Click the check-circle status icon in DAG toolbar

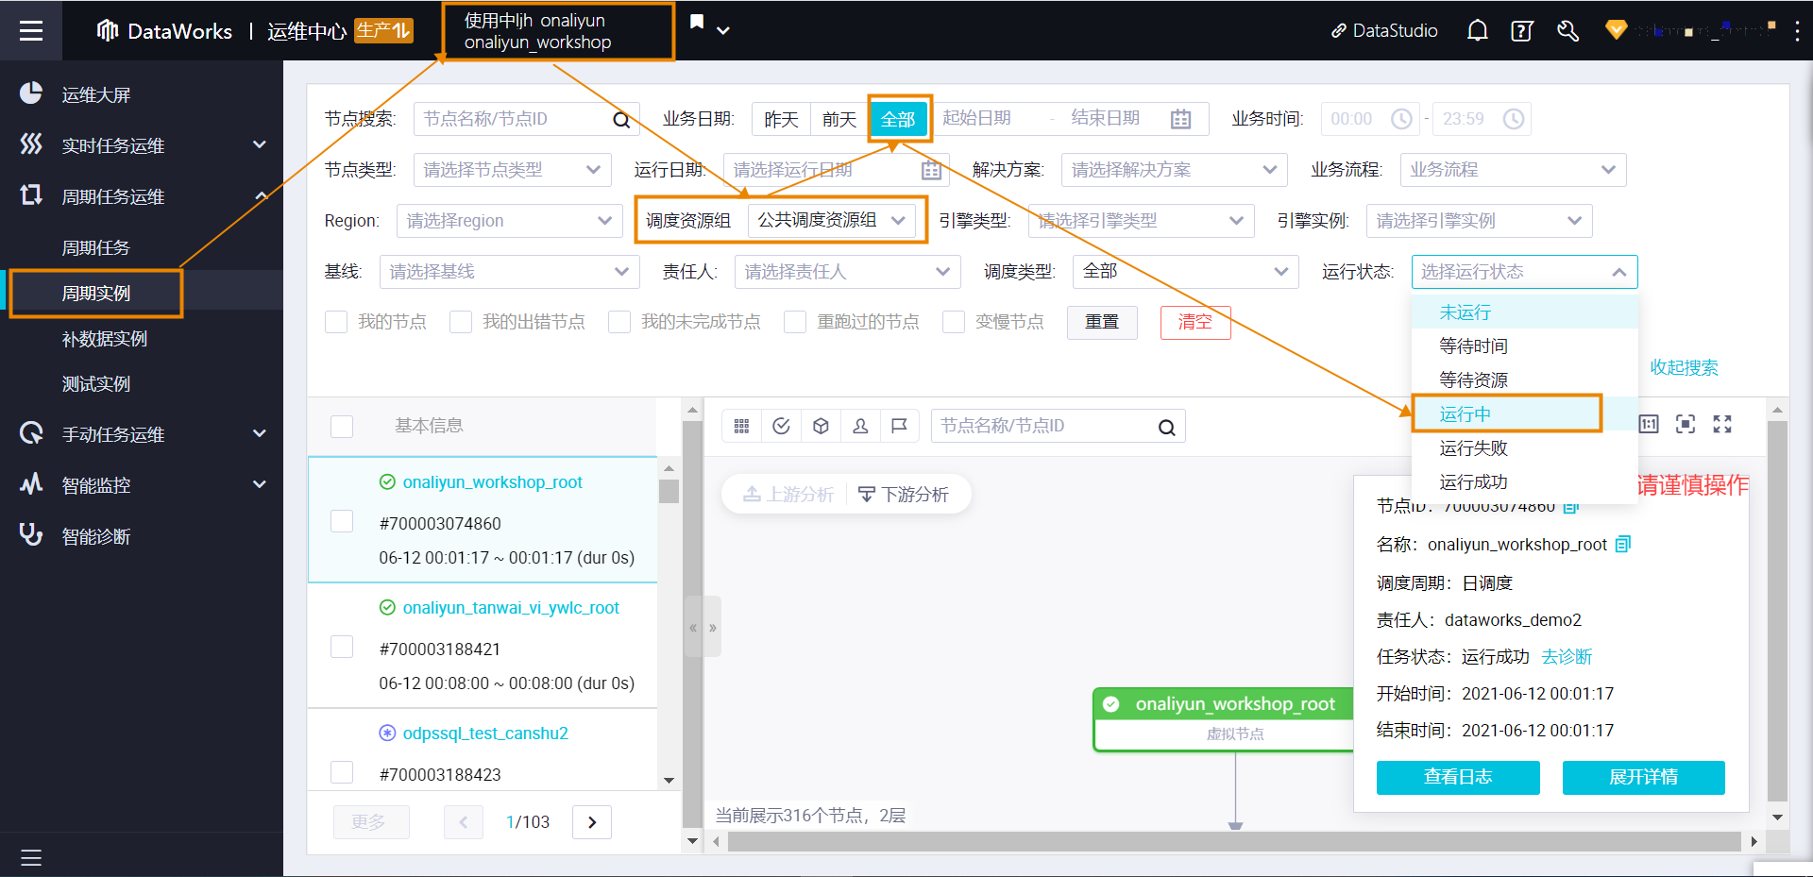[781, 426]
